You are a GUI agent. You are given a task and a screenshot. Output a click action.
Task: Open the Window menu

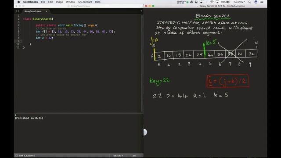tap(70, 2)
